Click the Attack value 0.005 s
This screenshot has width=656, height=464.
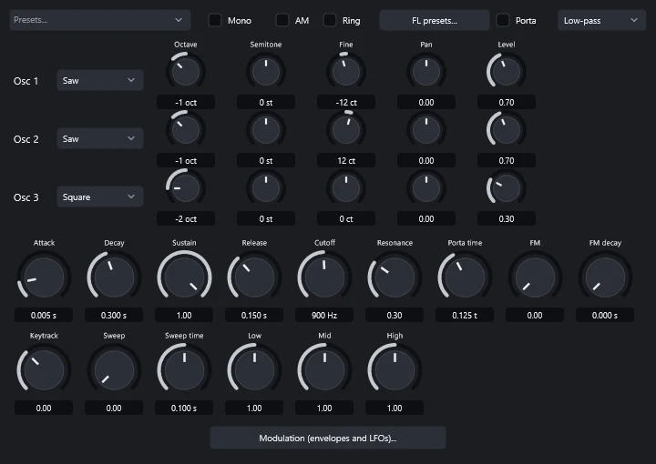[44, 315]
